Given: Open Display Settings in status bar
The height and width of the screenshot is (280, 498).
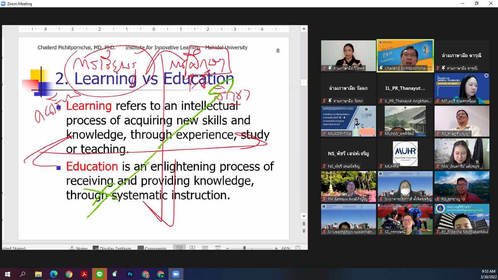Looking at the screenshot, I should [x=112, y=248].
